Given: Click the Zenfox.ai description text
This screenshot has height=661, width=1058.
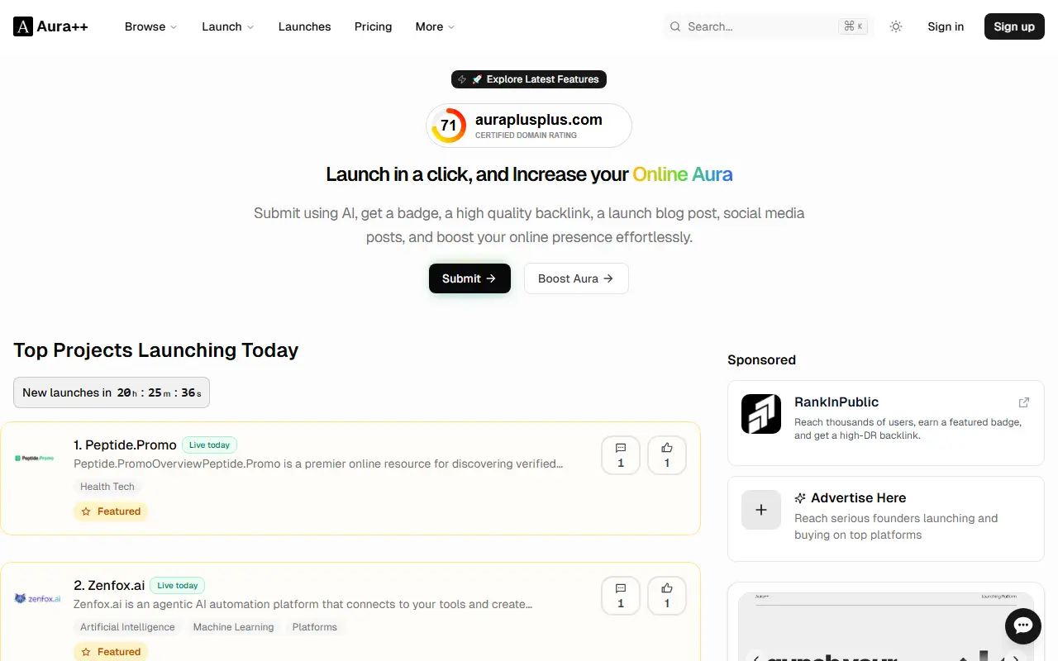Looking at the screenshot, I should point(303,604).
